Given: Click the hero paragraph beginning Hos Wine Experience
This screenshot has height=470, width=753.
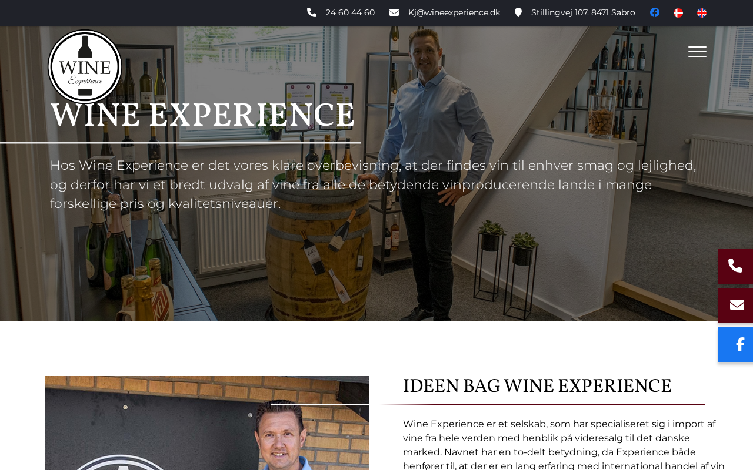Looking at the screenshot, I should (x=373, y=184).
